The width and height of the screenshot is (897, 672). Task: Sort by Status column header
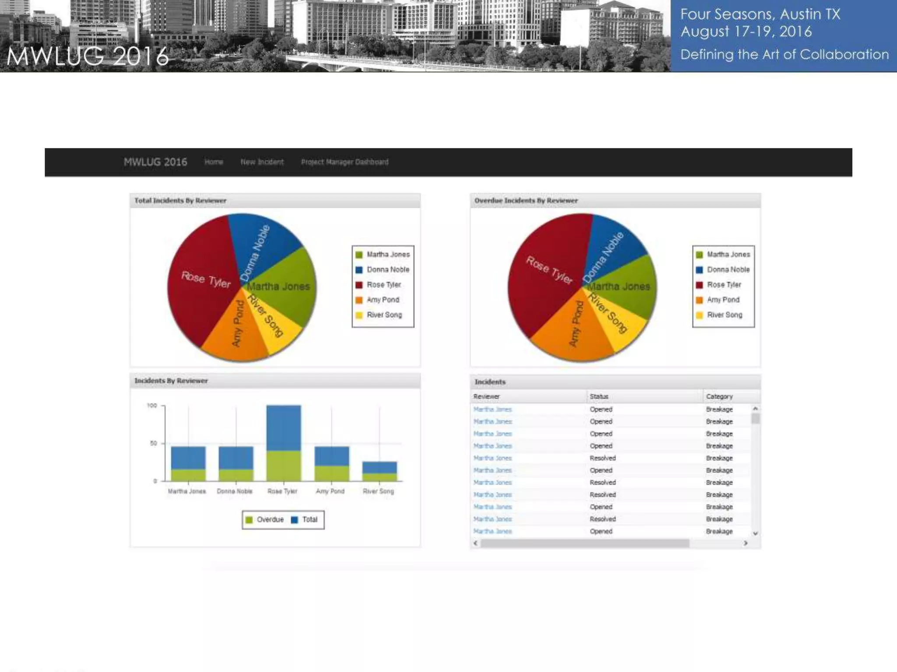tap(599, 396)
